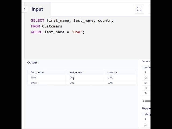Select Orders row 5
Screen dimensions: 172x129
pyautogui.click(x=146, y=93)
